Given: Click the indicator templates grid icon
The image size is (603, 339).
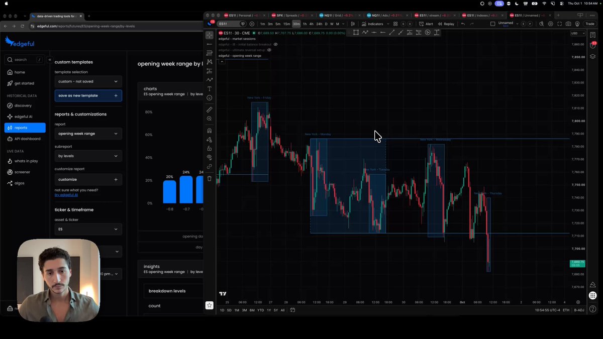Looking at the screenshot, I should 395,24.
